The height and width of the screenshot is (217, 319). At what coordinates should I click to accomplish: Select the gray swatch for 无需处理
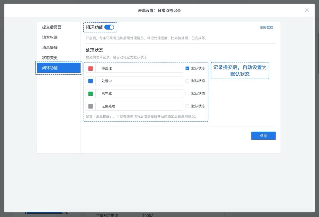(x=91, y=106)
